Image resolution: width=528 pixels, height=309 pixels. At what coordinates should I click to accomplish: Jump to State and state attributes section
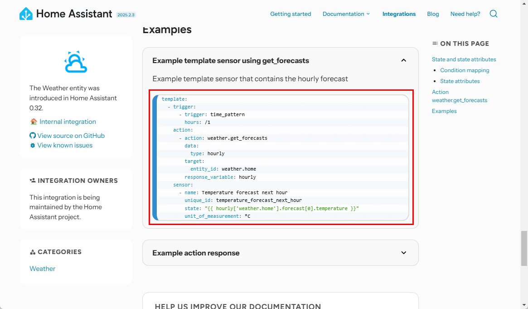[x=464, y=59]
